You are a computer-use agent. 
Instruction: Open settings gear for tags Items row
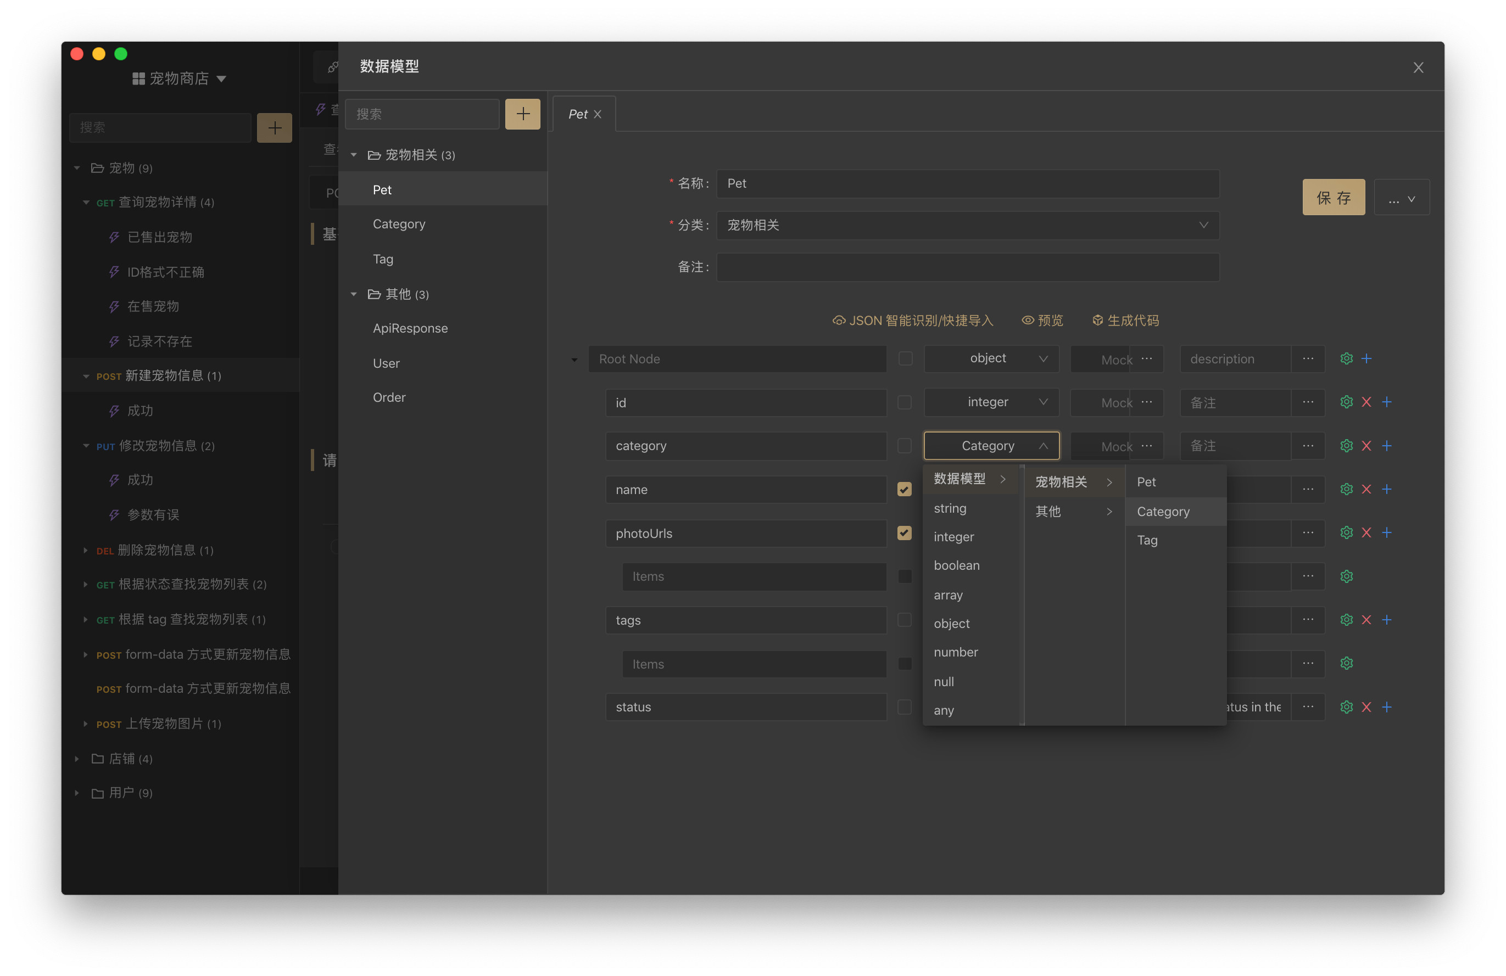(x=1346, y=664)
